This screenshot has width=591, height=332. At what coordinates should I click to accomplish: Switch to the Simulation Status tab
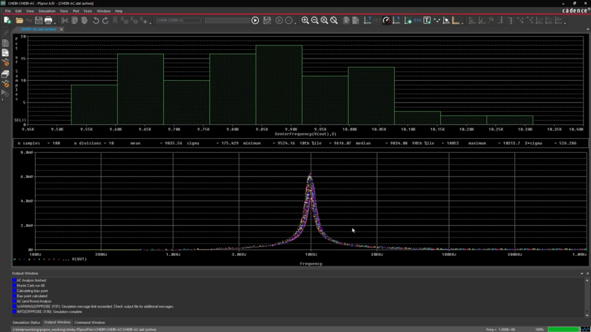[26, 323]
